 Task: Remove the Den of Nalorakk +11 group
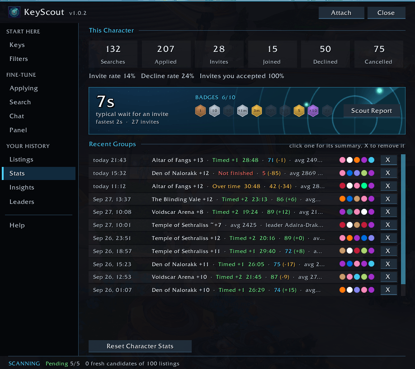(x=388, y=264)
